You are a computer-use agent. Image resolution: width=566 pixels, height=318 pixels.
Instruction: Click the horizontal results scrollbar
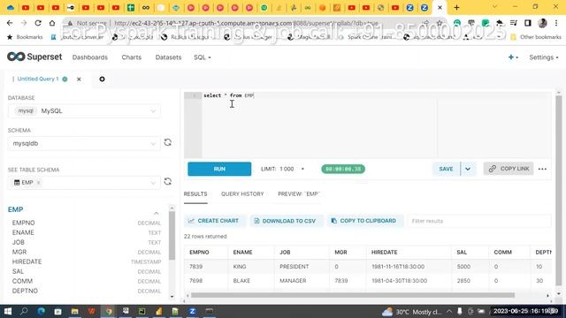pos(353,295)
